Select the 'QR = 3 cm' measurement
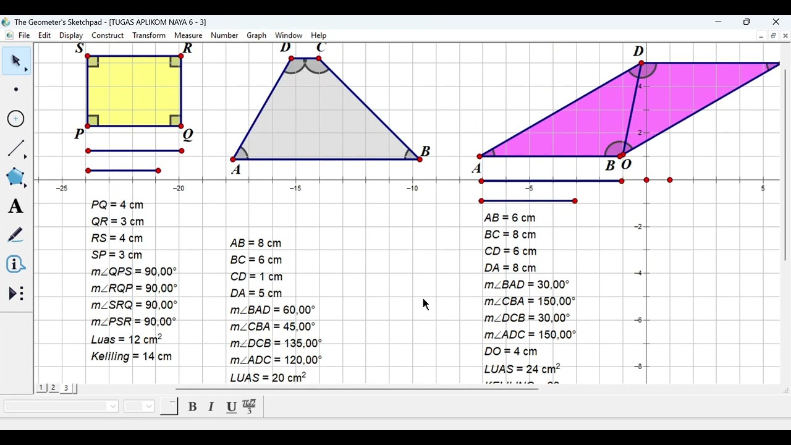 pos(117,221)
